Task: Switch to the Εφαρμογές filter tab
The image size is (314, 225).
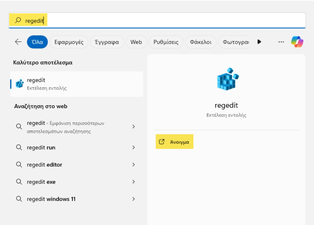Action: (69, 42)
